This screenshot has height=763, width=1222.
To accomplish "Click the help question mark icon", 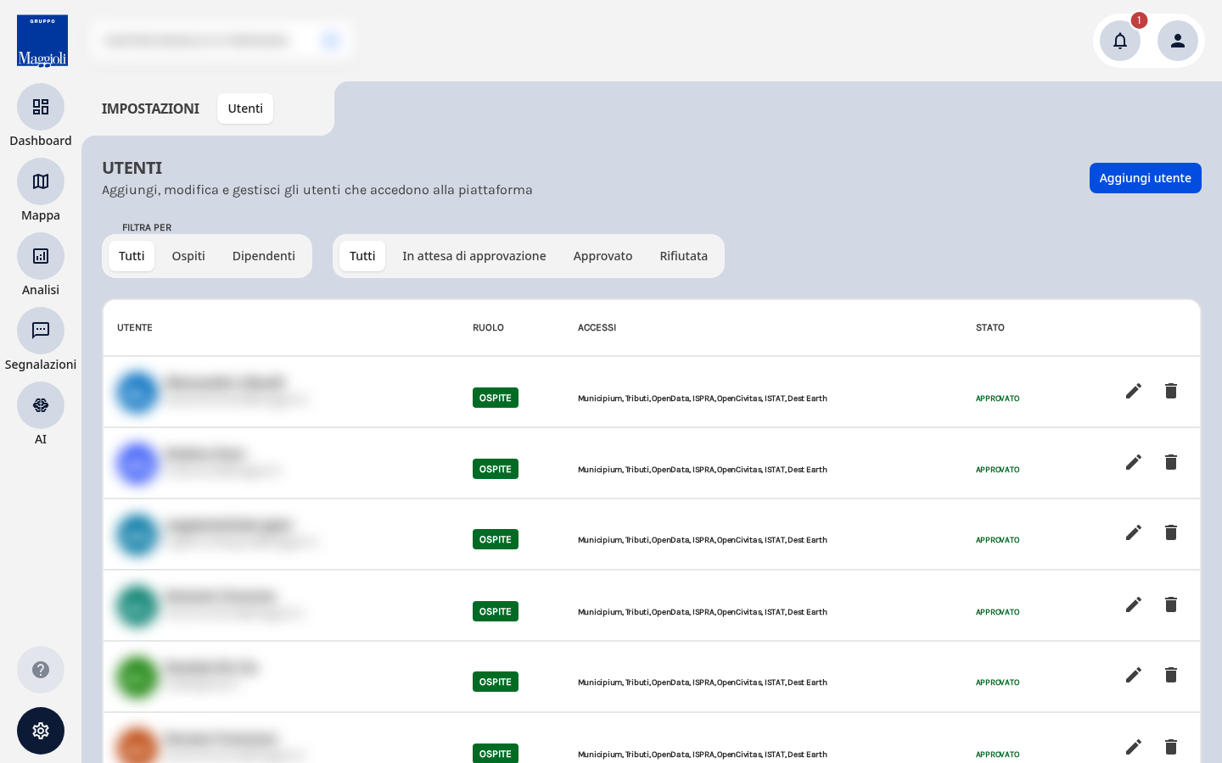I will [41, 670].
